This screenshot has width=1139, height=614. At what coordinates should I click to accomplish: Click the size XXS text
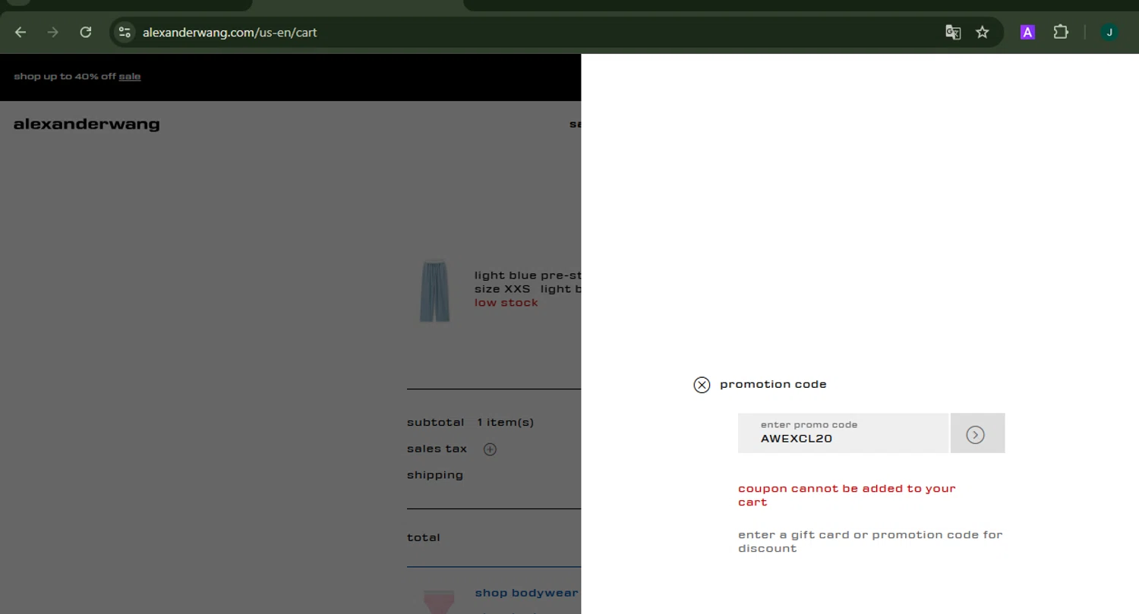coord(502,289)
